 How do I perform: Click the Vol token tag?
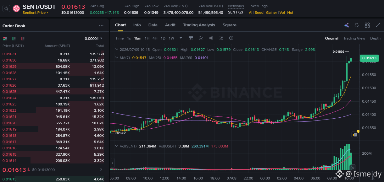(x=282, y=13)
